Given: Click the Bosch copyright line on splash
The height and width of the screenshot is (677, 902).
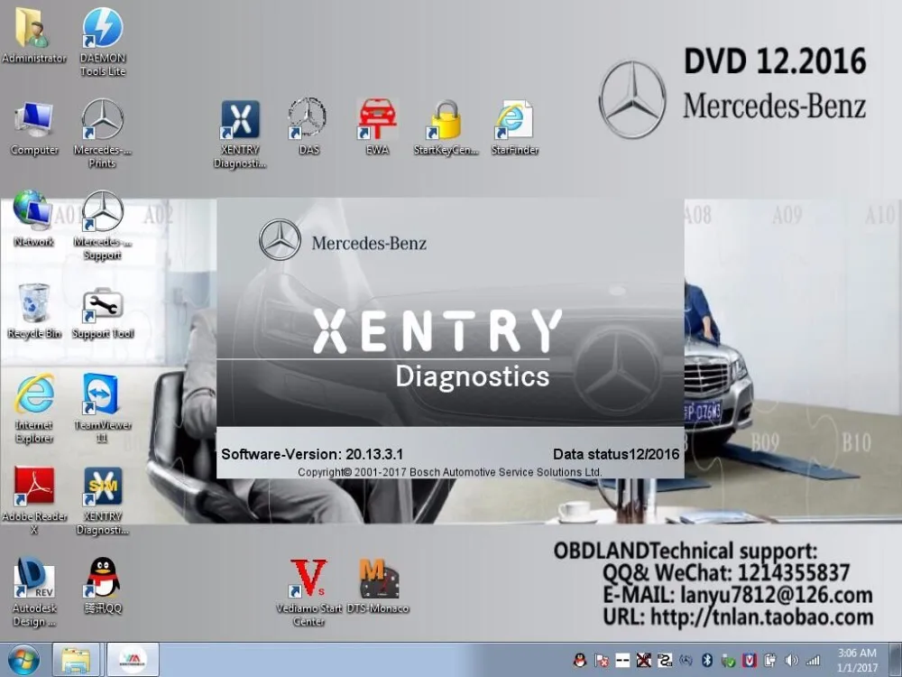Looking at the screenshot, I should pyautogui.click(x=450, y=472).
